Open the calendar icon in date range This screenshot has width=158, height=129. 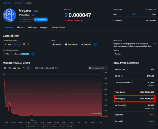coord(56,68)
